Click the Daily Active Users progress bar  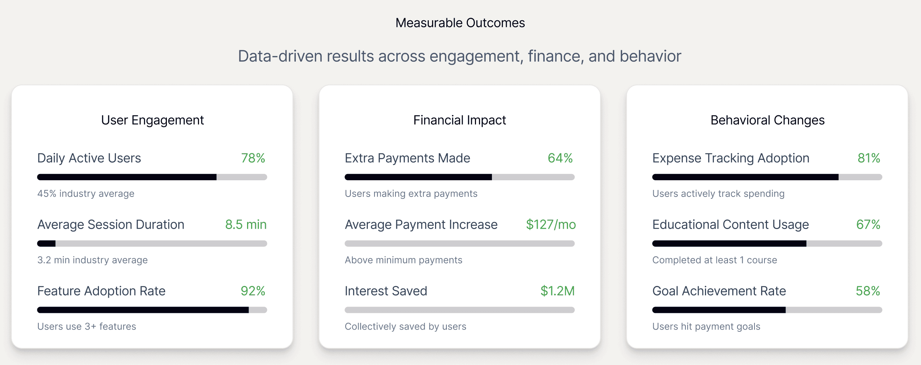pyautogui.click(x=152, y=177)
